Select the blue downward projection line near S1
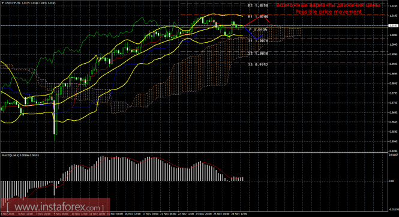Viewport: 399px width, 217px height. (254, 34)
